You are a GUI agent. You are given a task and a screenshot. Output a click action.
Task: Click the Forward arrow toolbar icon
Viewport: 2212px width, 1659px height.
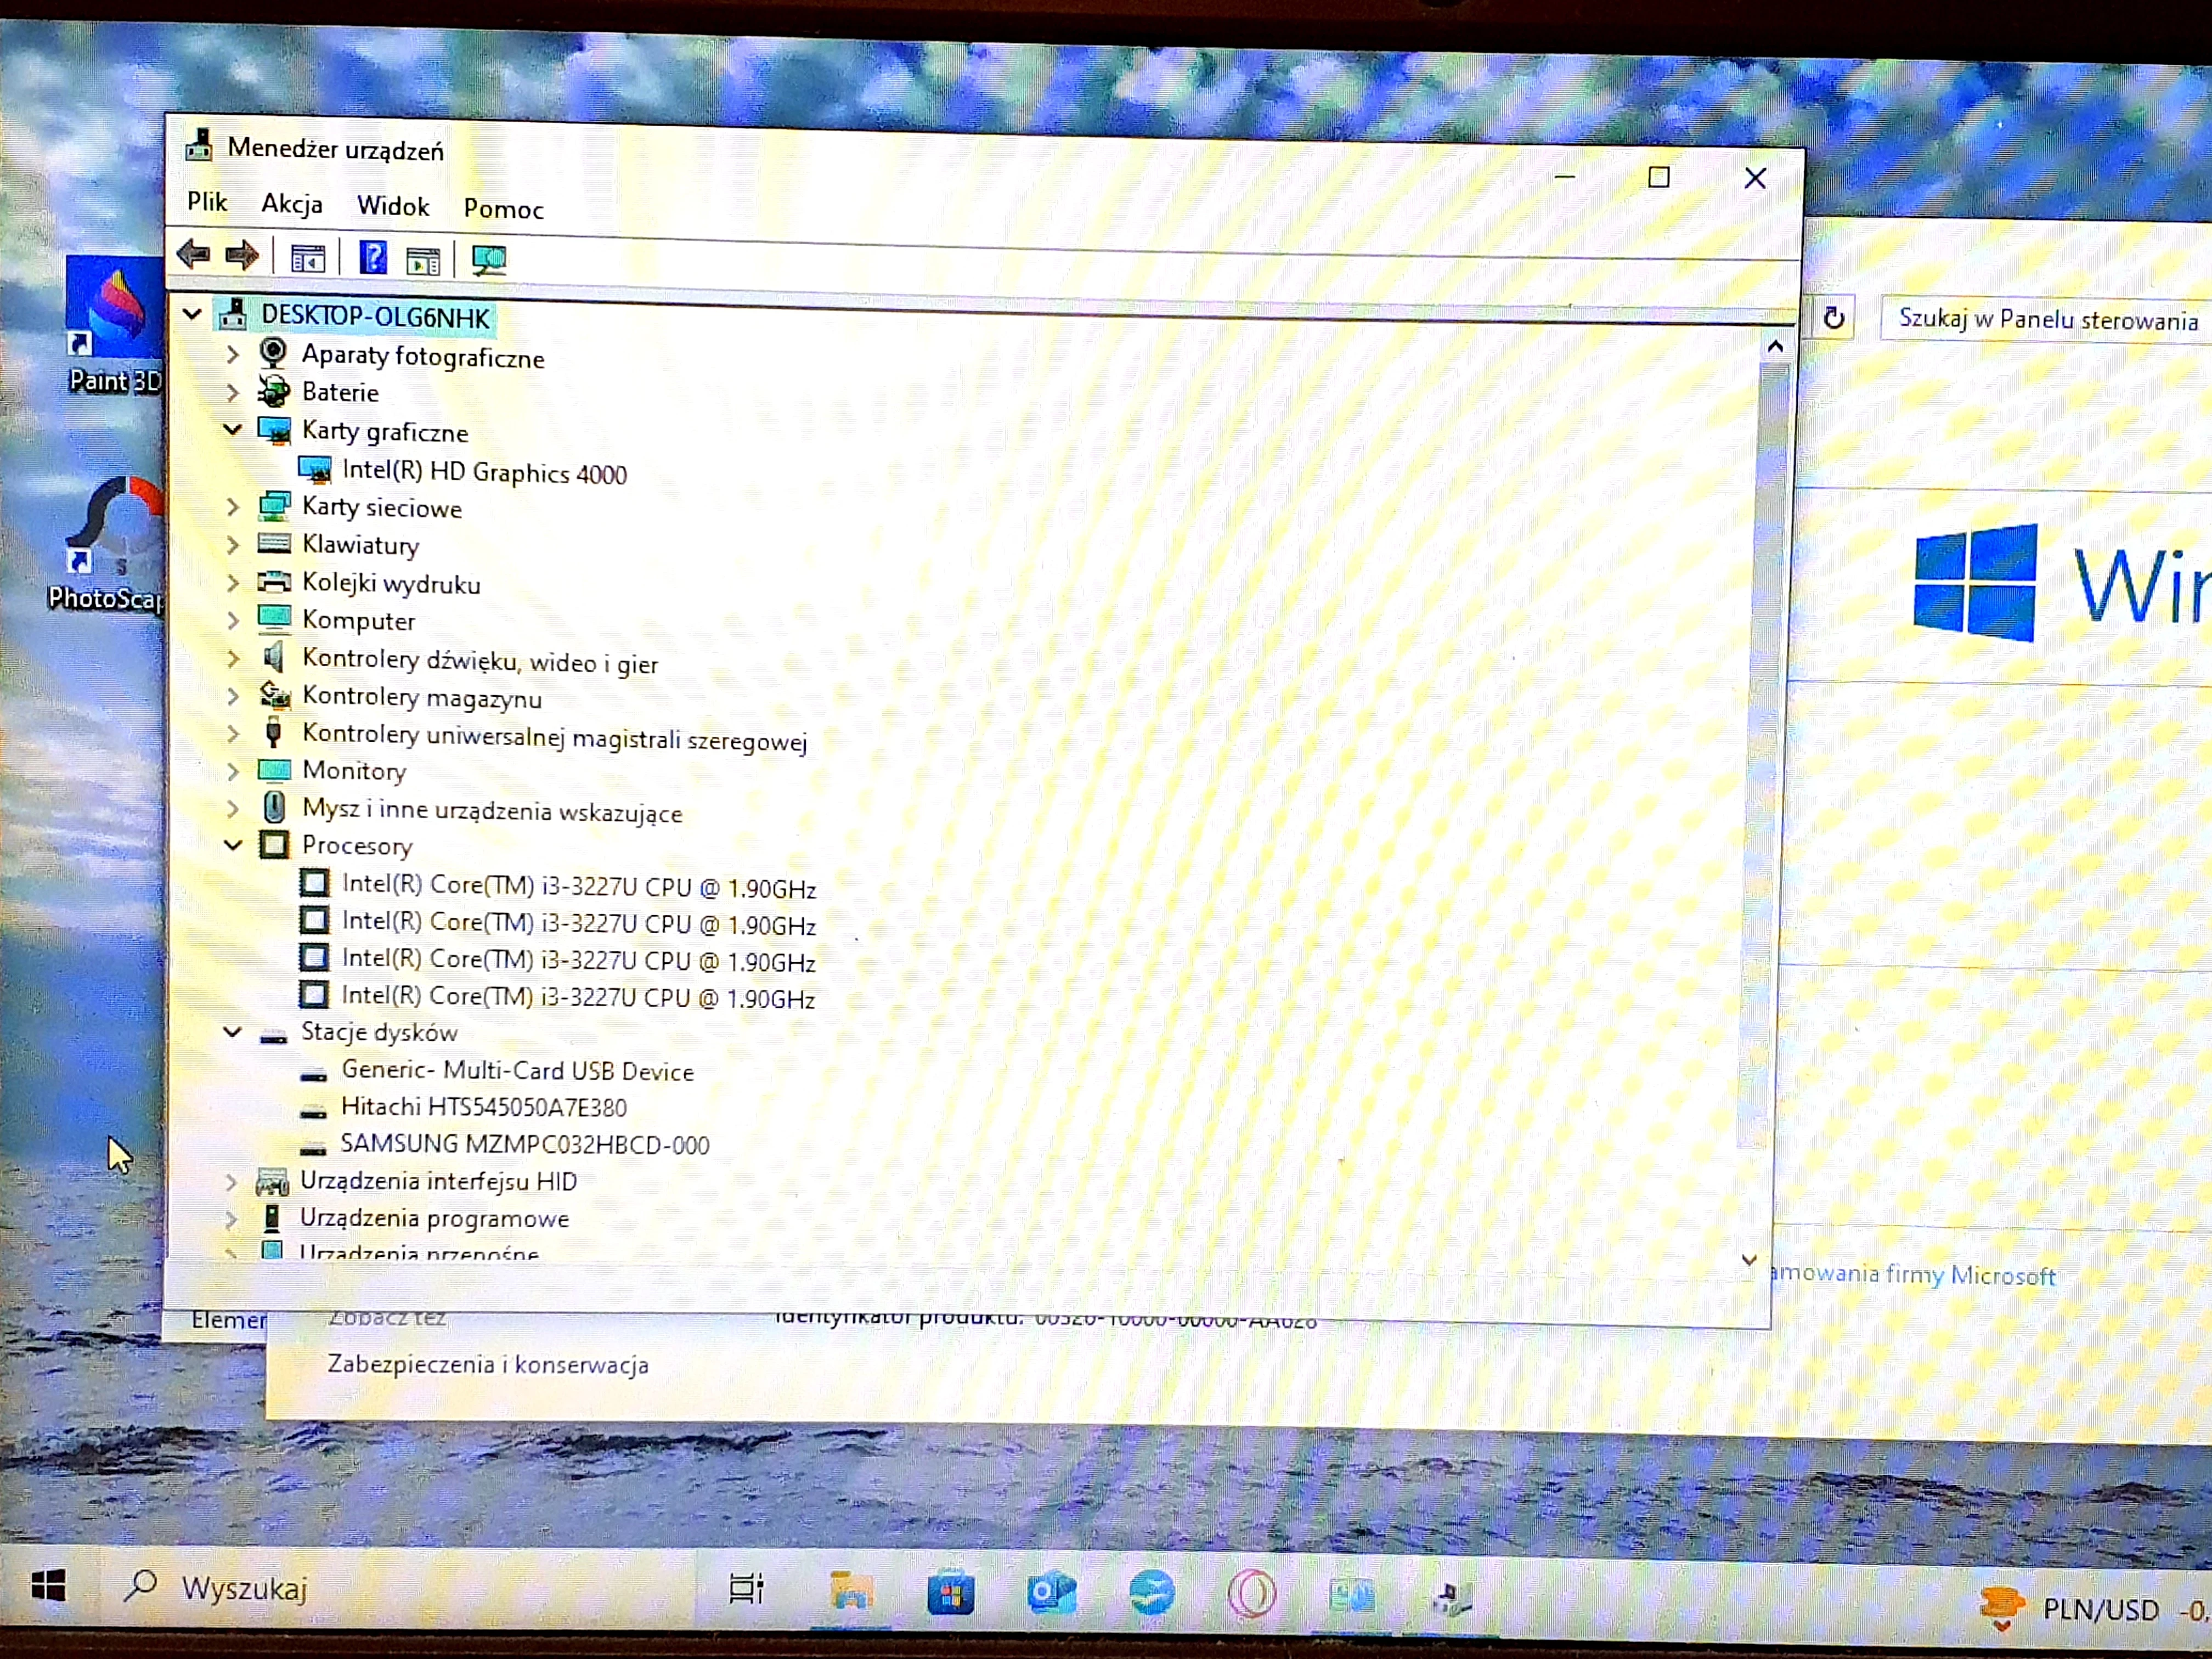click(x=242, y=256)
